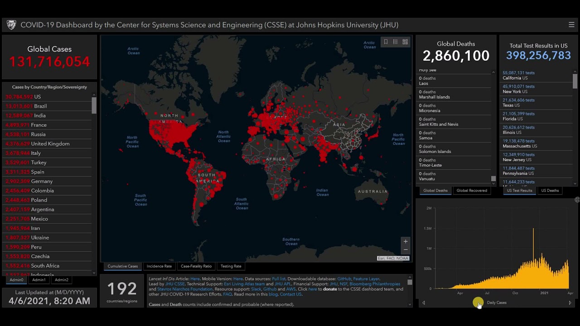Switch to Case-Fatality Ratio tab

point(196,266)
